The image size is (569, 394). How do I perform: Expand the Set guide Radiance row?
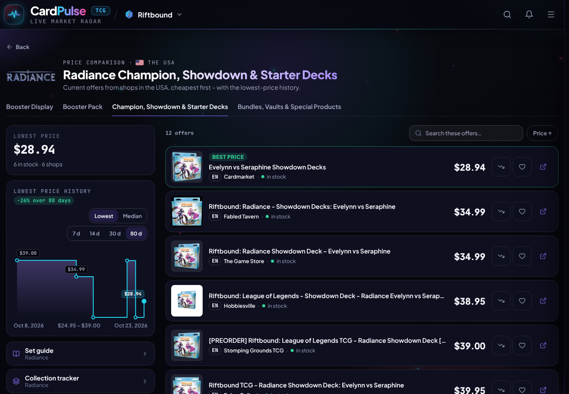pos(81,353)
